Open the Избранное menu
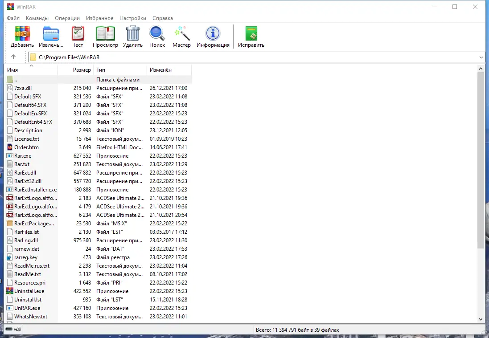 point(100,18)
